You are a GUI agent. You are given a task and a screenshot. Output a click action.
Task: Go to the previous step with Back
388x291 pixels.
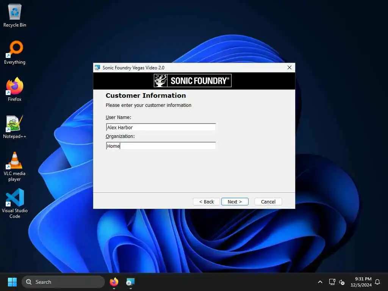(207, 202)
